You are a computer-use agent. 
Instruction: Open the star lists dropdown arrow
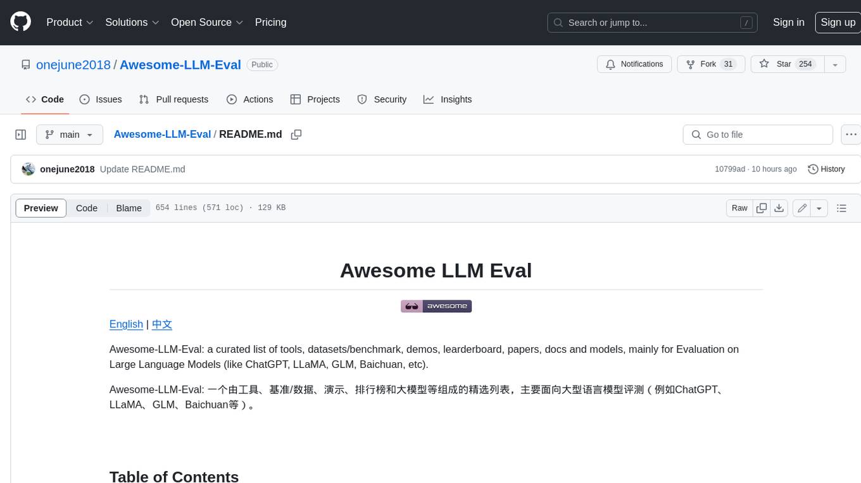835,64
